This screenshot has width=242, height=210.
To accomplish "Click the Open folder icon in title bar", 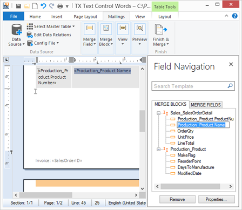I will [27, 6].
